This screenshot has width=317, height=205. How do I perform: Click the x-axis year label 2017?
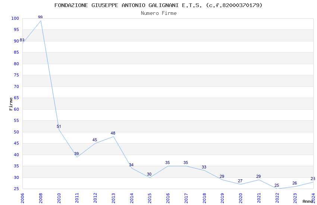[186, 198]
